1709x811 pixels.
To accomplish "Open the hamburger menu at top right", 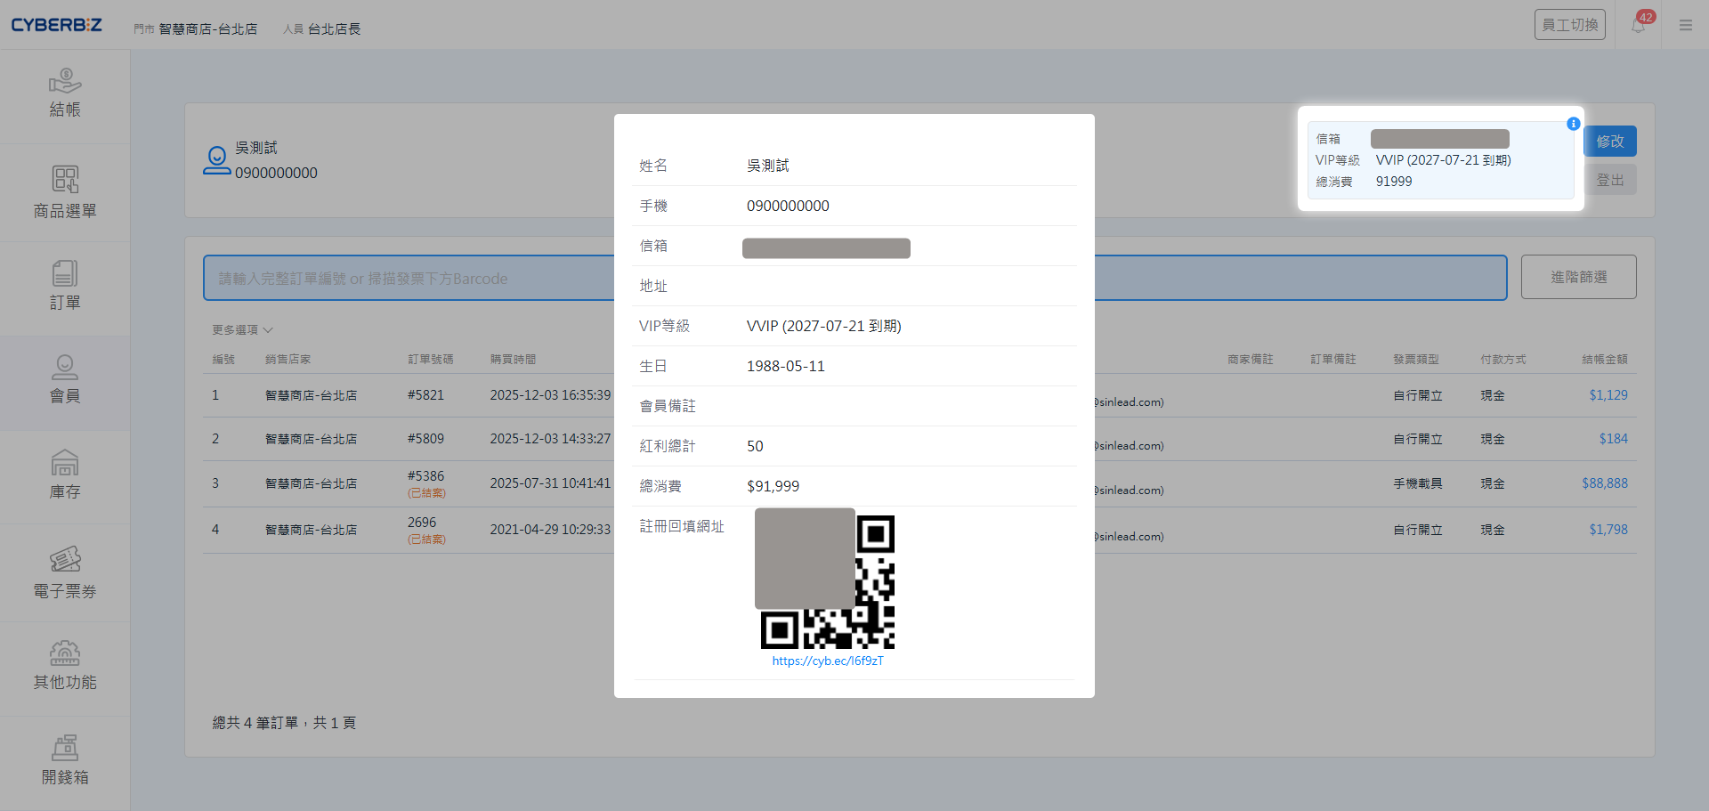I will (x=1686, y=25).
